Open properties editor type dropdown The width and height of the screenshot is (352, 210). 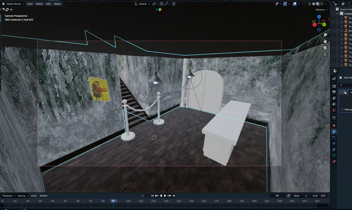[x=336, y=71]
